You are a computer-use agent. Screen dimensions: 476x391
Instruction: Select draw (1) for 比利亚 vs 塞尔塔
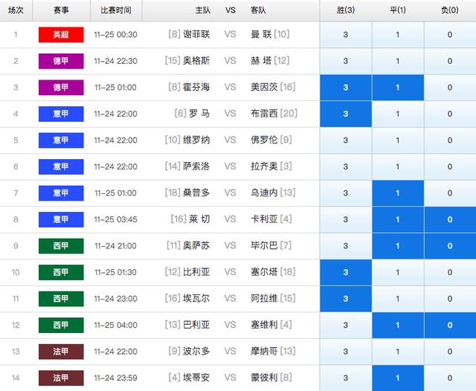(398, 272)
